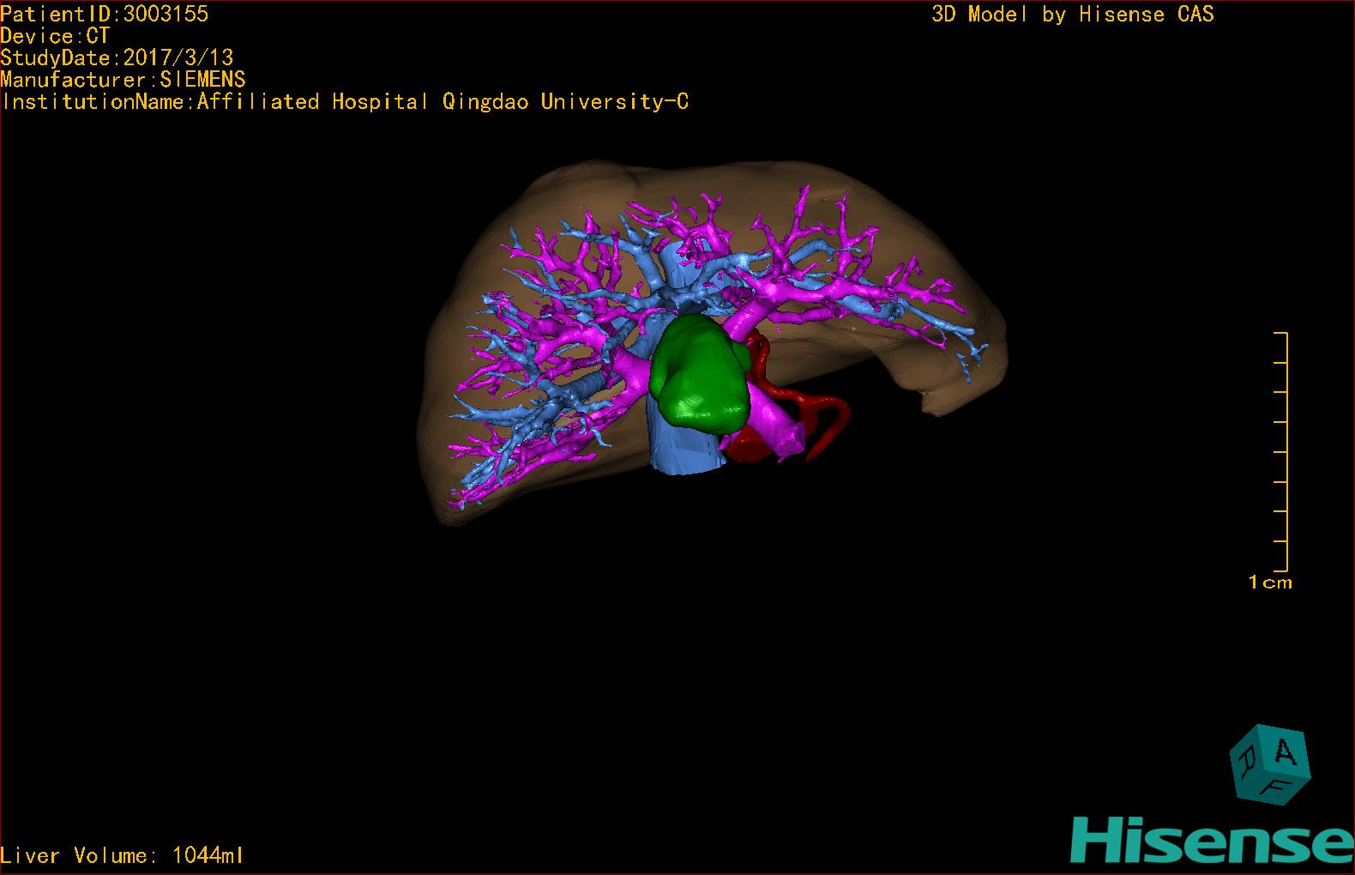Click the StudyDate:2017/3/13 text
The image size is (1355, 875).
[117, 57]
